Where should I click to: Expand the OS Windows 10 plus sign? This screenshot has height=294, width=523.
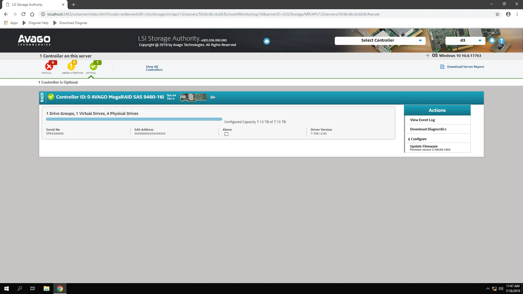click(428, 56)
